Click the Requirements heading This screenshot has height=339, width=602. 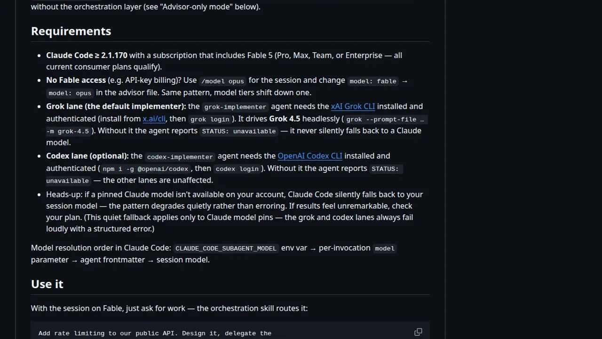pos(71,31)
